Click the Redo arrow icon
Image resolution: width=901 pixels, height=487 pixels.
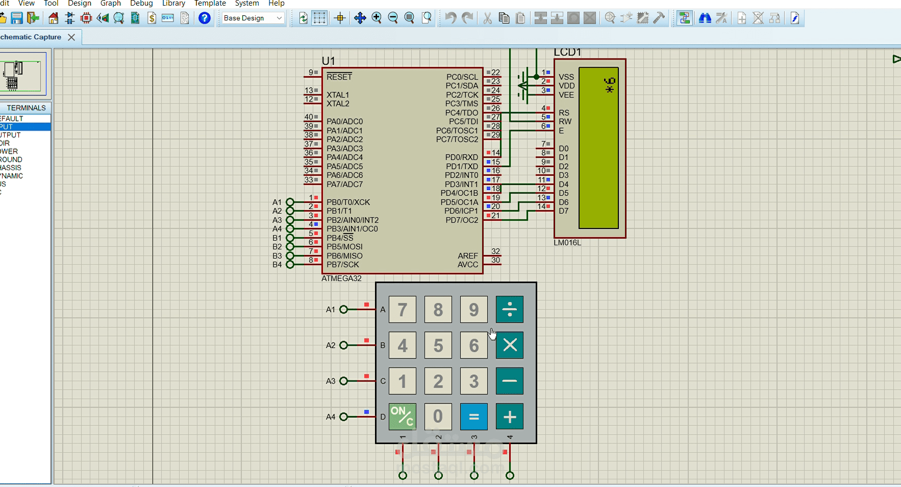coord(467,18)
